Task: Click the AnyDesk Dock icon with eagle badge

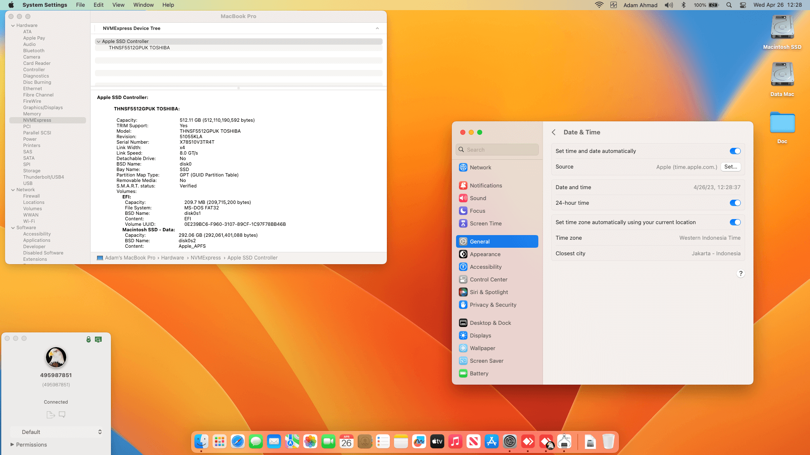Action: 546,442
